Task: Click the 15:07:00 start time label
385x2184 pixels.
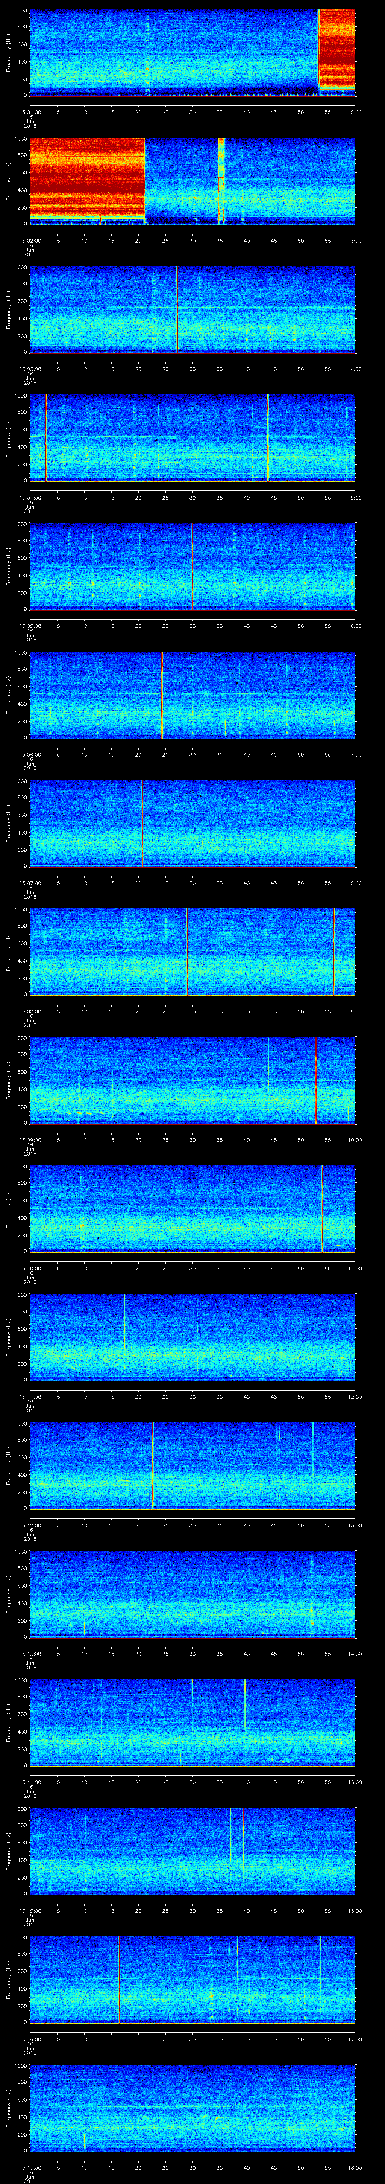Action: (30, 883)
